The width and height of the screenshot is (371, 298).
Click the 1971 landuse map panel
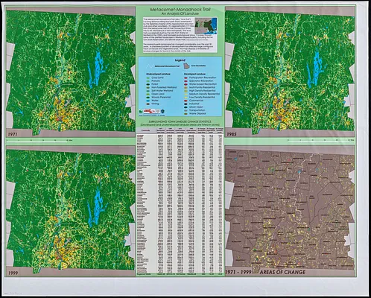coord(71,72)
